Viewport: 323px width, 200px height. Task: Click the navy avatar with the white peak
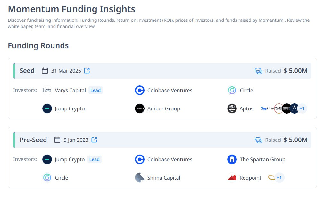pos(294,108)
